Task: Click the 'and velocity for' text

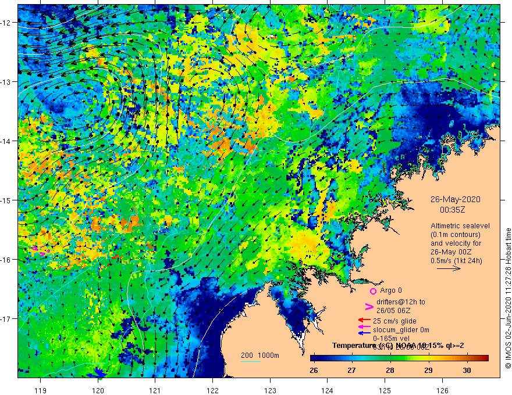Action: coord(456,243)
